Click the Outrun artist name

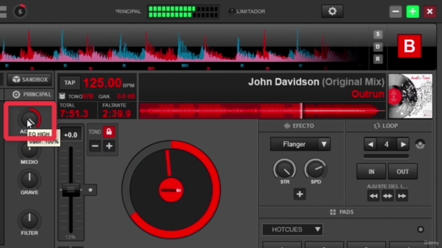368,94
